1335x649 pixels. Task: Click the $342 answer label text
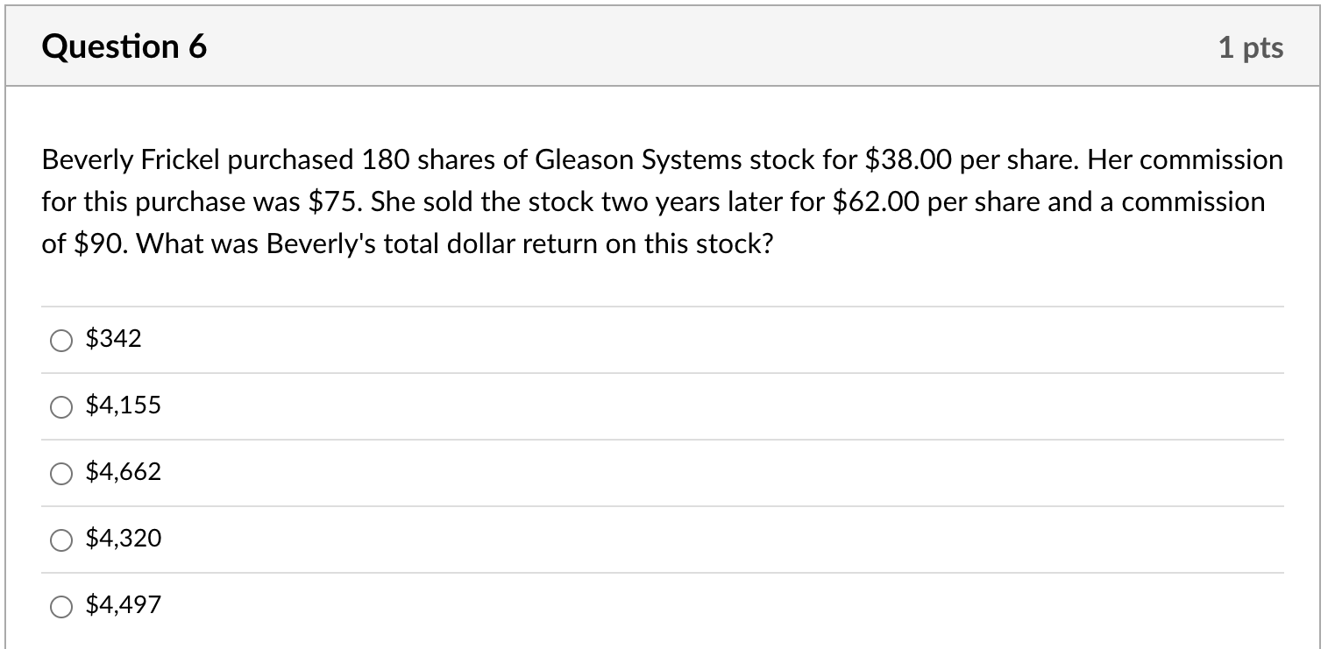[113, 339]
